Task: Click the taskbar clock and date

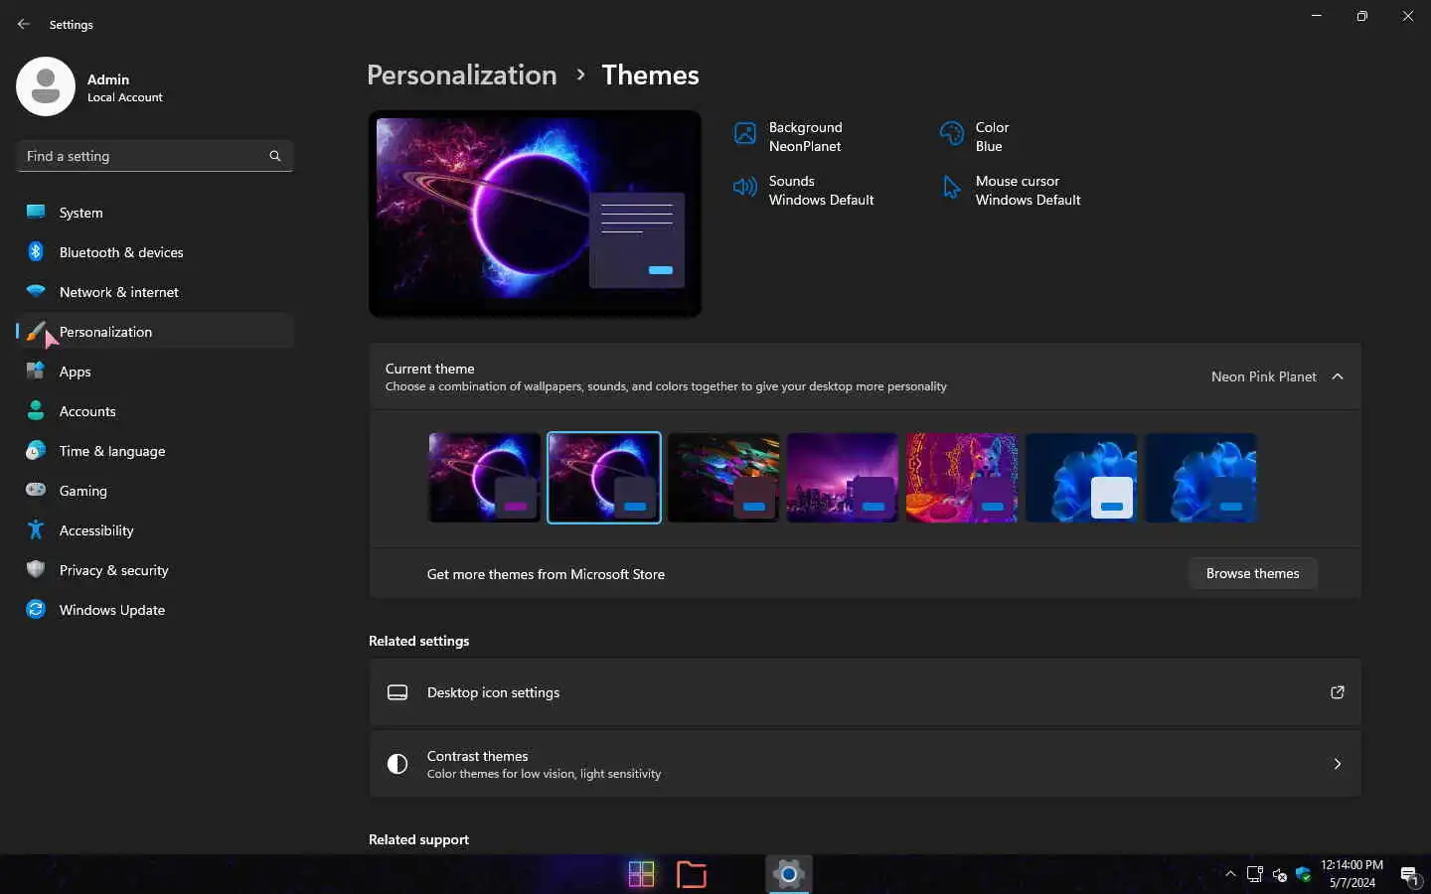Action: click(1351, 874)
